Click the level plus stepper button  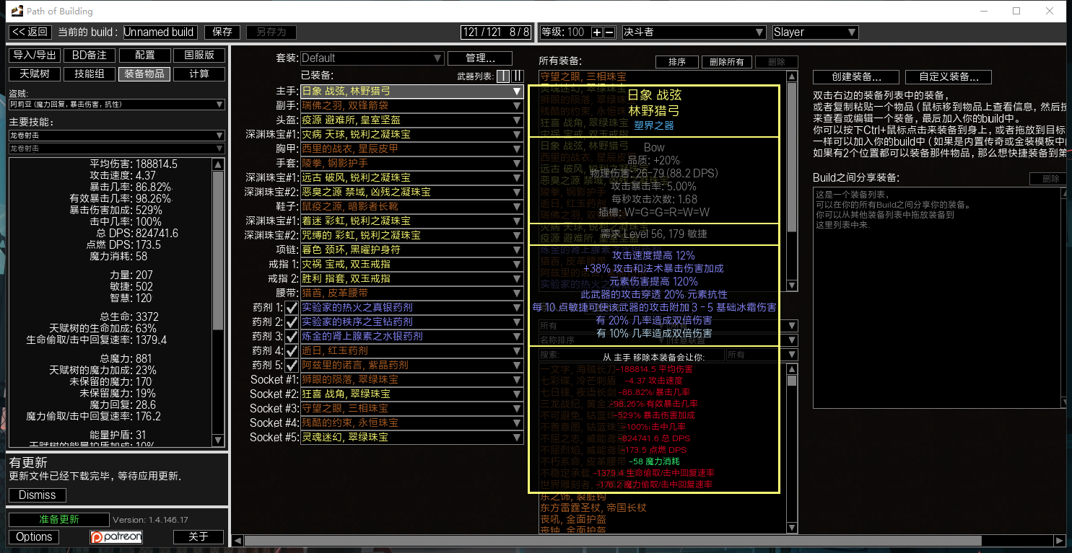pos(597,32)
